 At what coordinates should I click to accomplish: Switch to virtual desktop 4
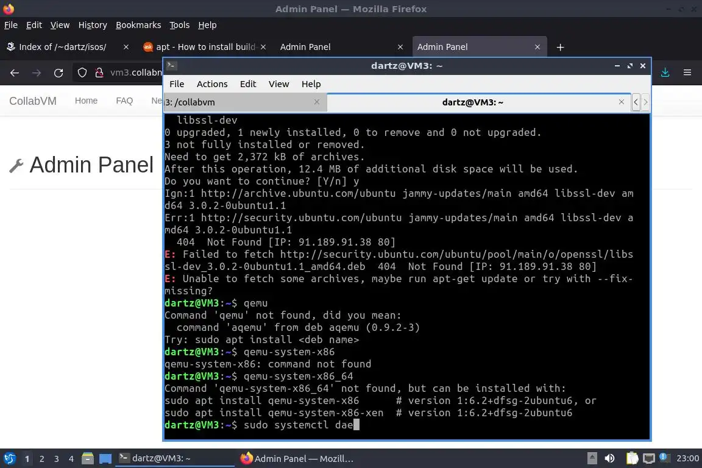point(71,459)
